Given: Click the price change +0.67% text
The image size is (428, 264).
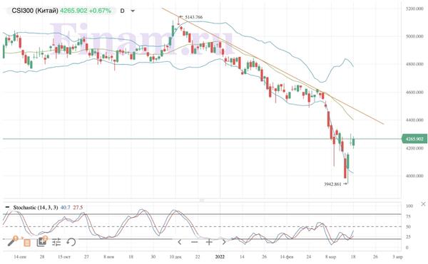Looking at the screenshot, I should (101, 11).
